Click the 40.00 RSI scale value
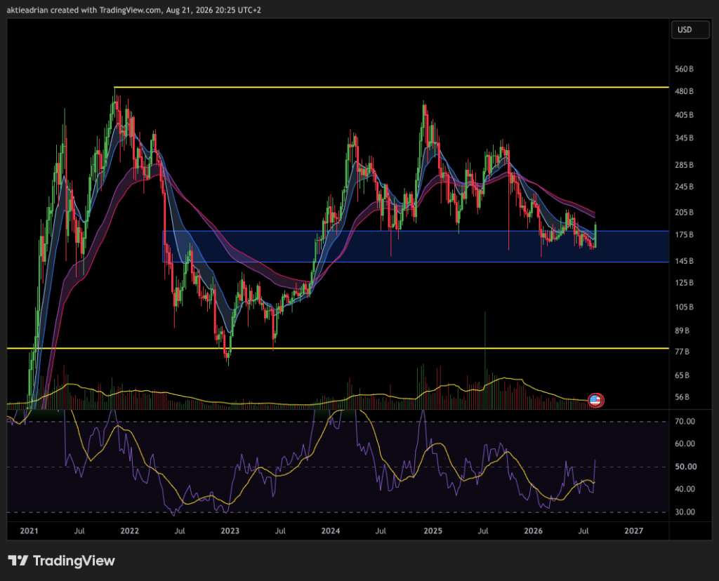The height and width of the screenshot is (581, 719). 685,489
